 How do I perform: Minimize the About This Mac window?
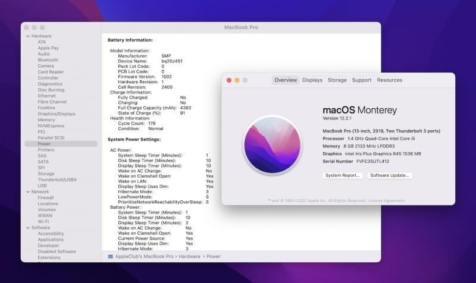coord(237,80)
